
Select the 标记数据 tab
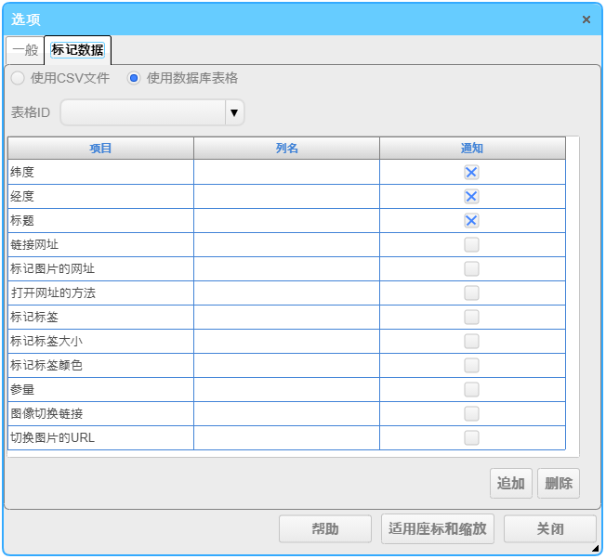tap(77, 50)
